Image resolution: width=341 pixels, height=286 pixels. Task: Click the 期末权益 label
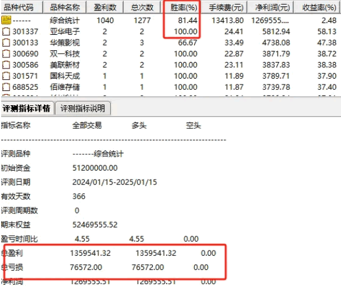[15, 225]
